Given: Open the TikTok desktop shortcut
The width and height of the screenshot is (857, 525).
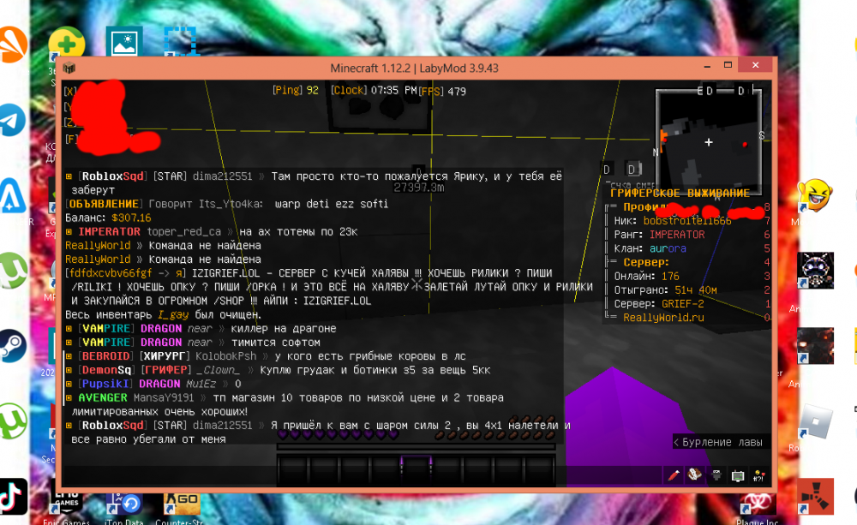Looking at the screenshot, I should pyautogui.click(x=13, y=497).
